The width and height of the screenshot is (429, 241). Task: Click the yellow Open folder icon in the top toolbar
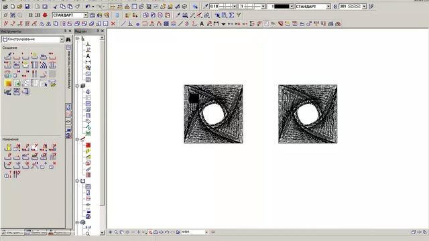point(19,6)
